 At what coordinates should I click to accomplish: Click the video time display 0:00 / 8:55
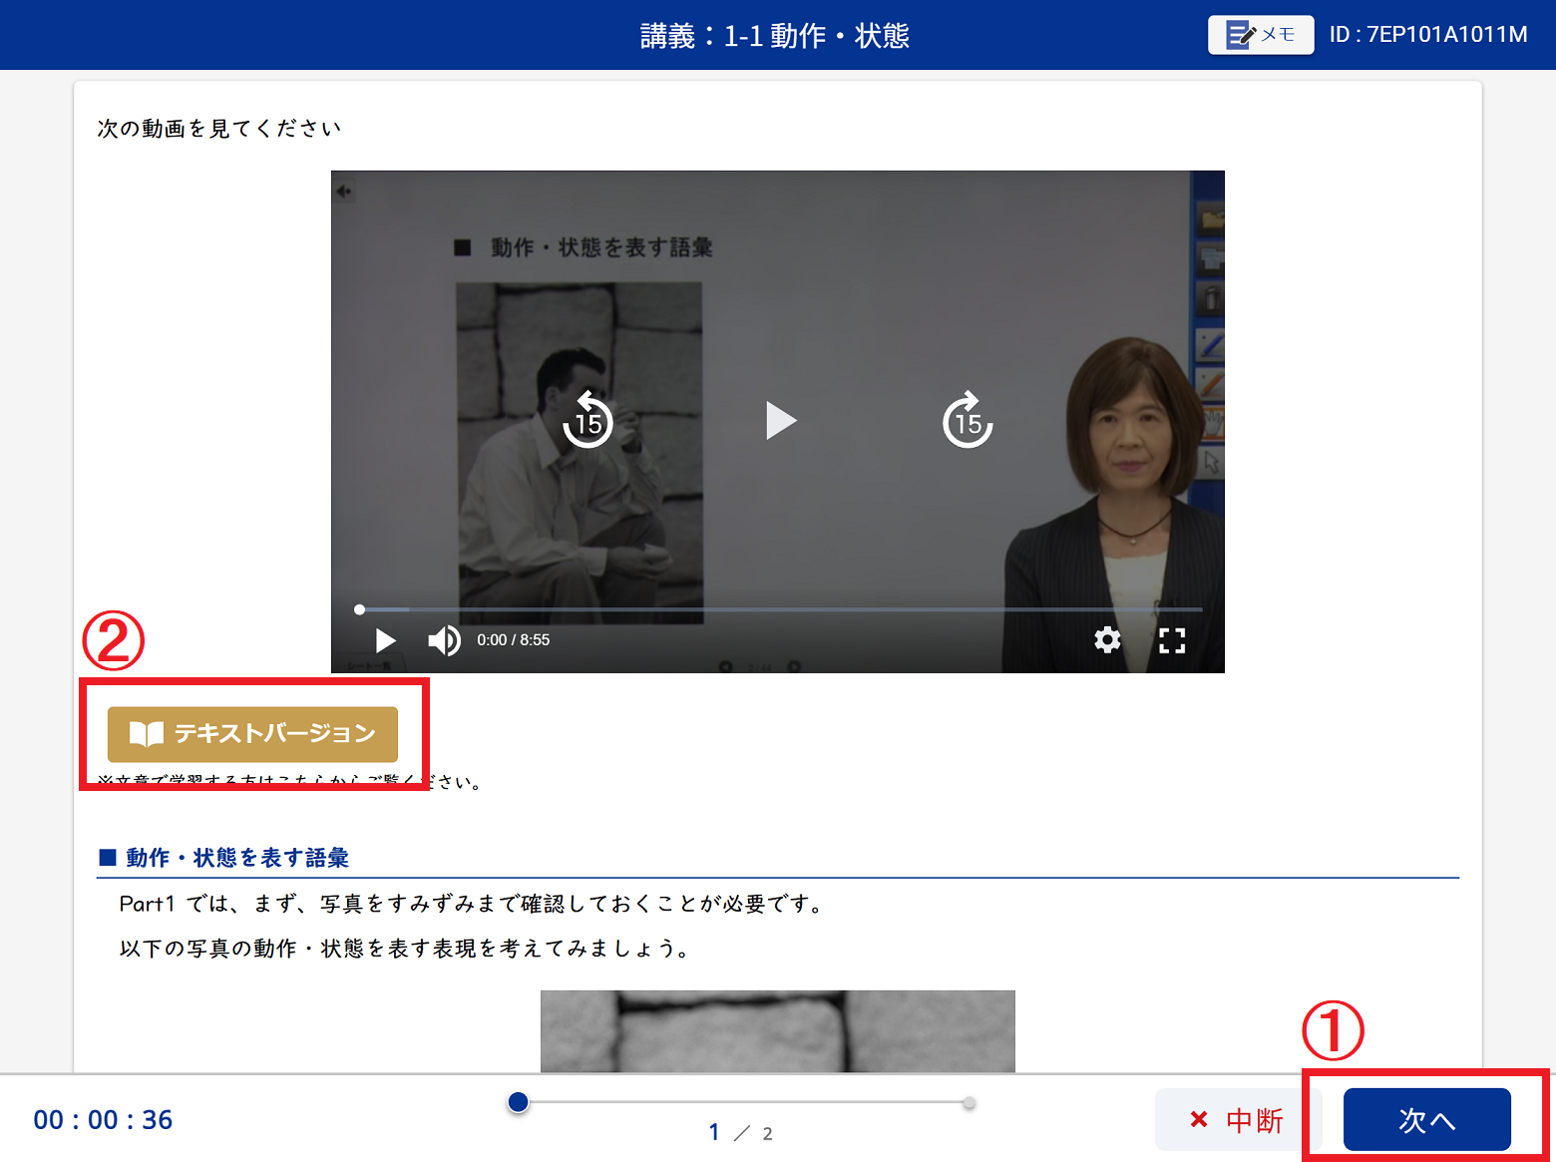coord(513,640)
